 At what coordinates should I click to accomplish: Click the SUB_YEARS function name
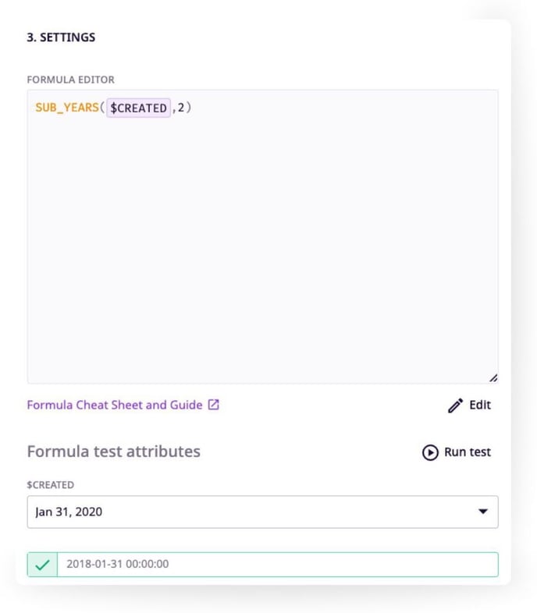coord(67,108)
